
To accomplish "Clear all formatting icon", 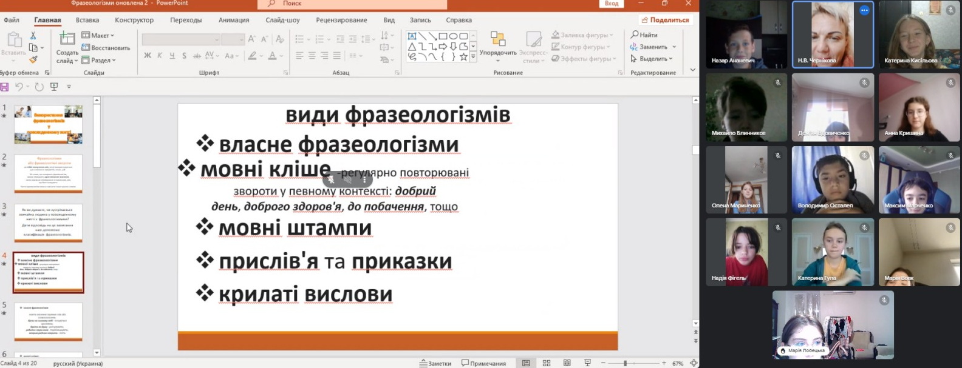I will coord(279,39).
